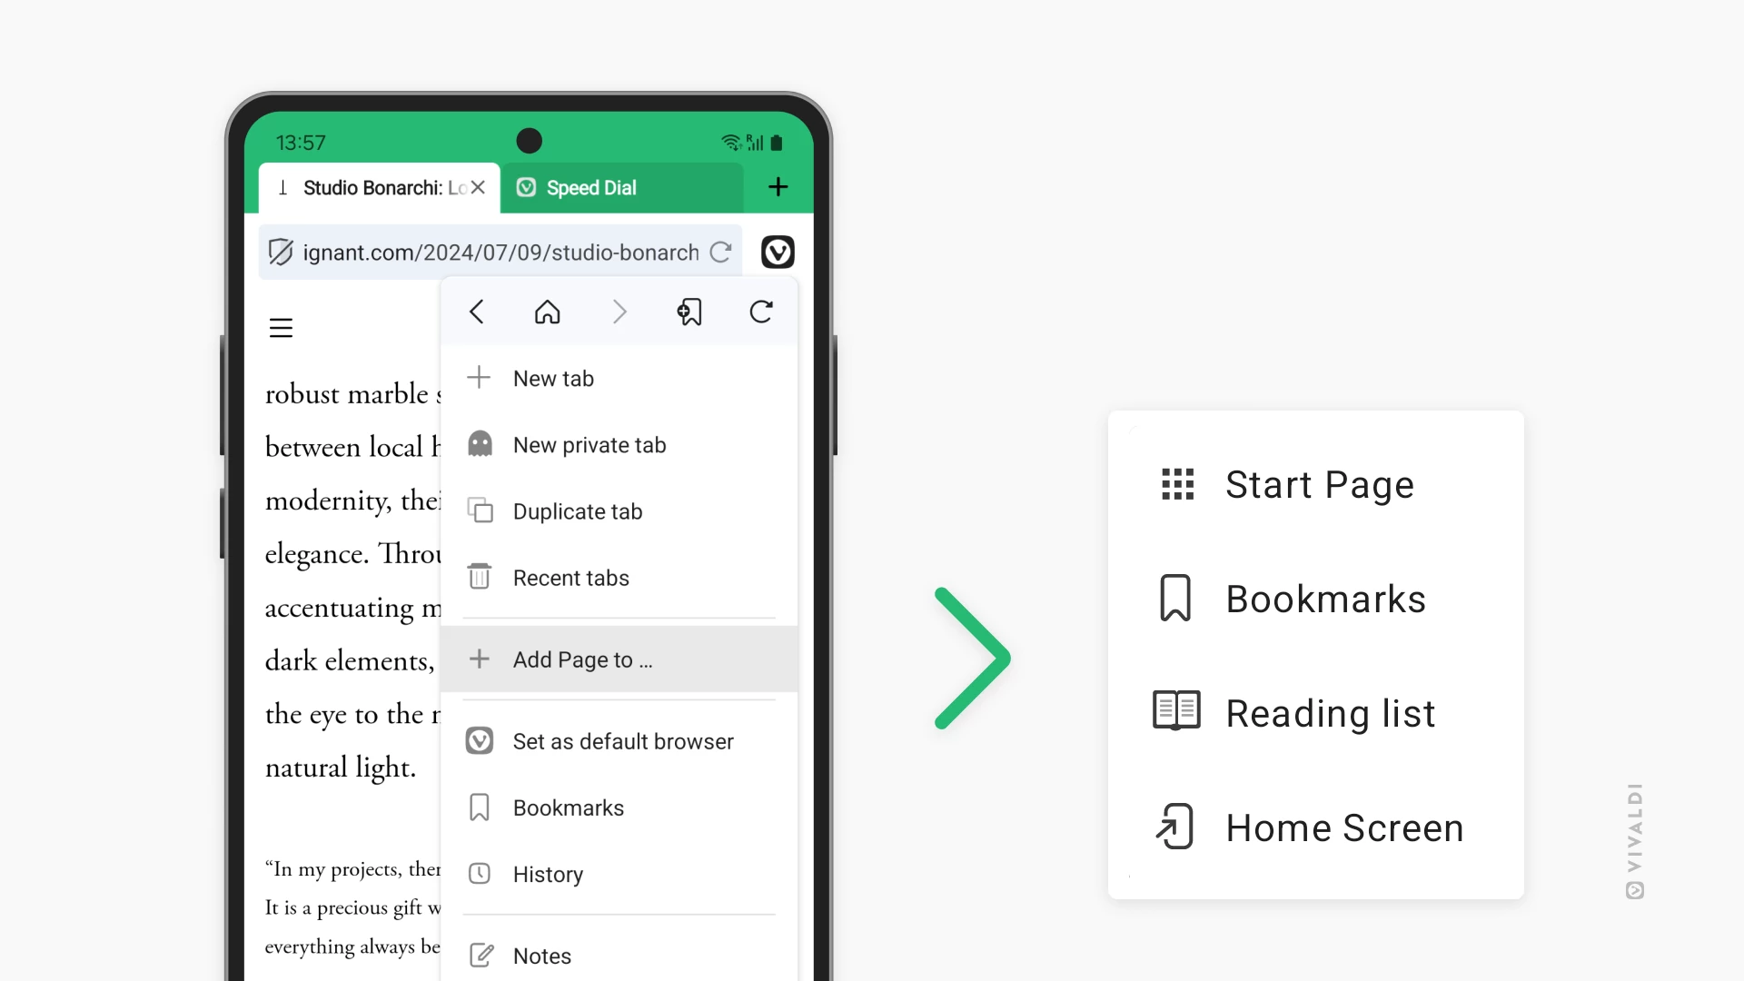Click the forward navigation chevron in toolbar
The image size is (1744, 981).
coord(619,312)
